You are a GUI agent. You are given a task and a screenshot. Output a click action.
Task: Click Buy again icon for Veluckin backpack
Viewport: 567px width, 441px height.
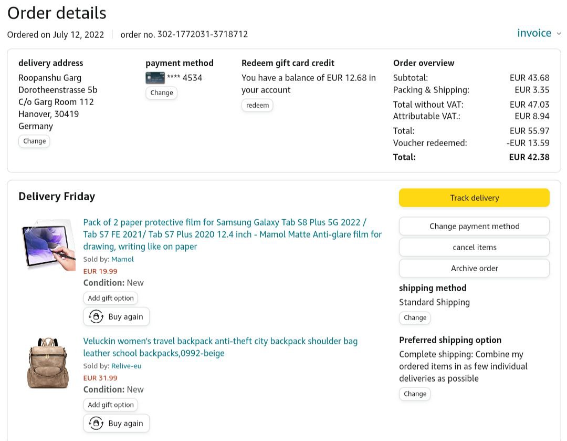coord(96,423)
